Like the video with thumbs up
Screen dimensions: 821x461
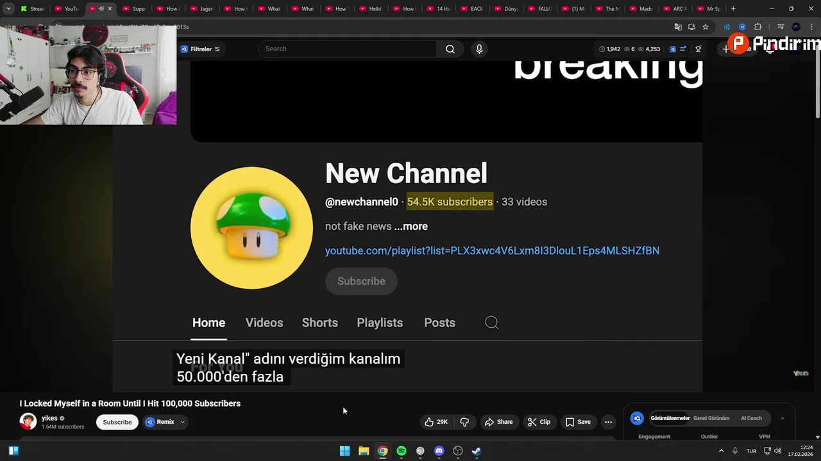pyautogui.click(x=436, y=422)
